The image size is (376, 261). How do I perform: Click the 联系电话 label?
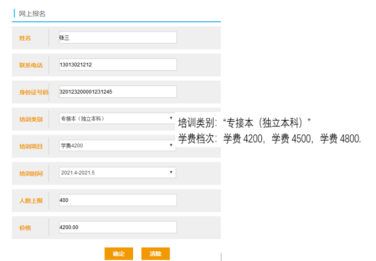pos(30,65)
